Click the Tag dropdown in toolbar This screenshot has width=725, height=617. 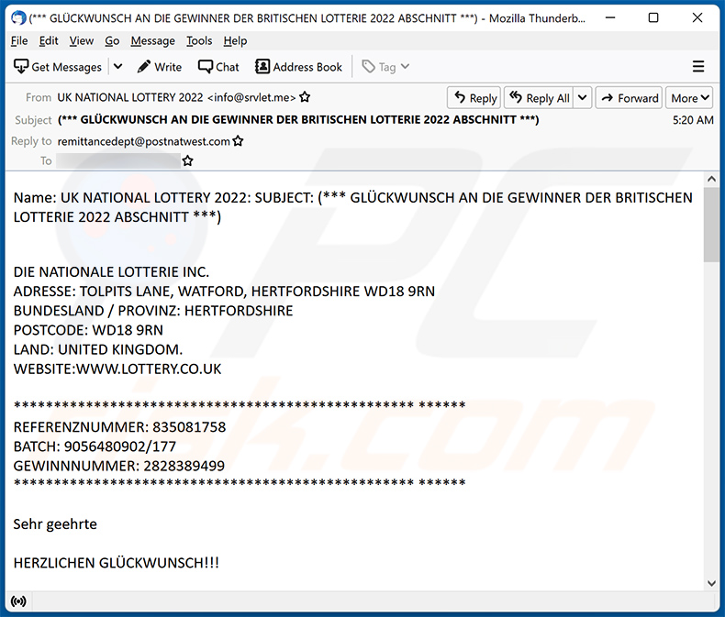(x=385, y=67)
